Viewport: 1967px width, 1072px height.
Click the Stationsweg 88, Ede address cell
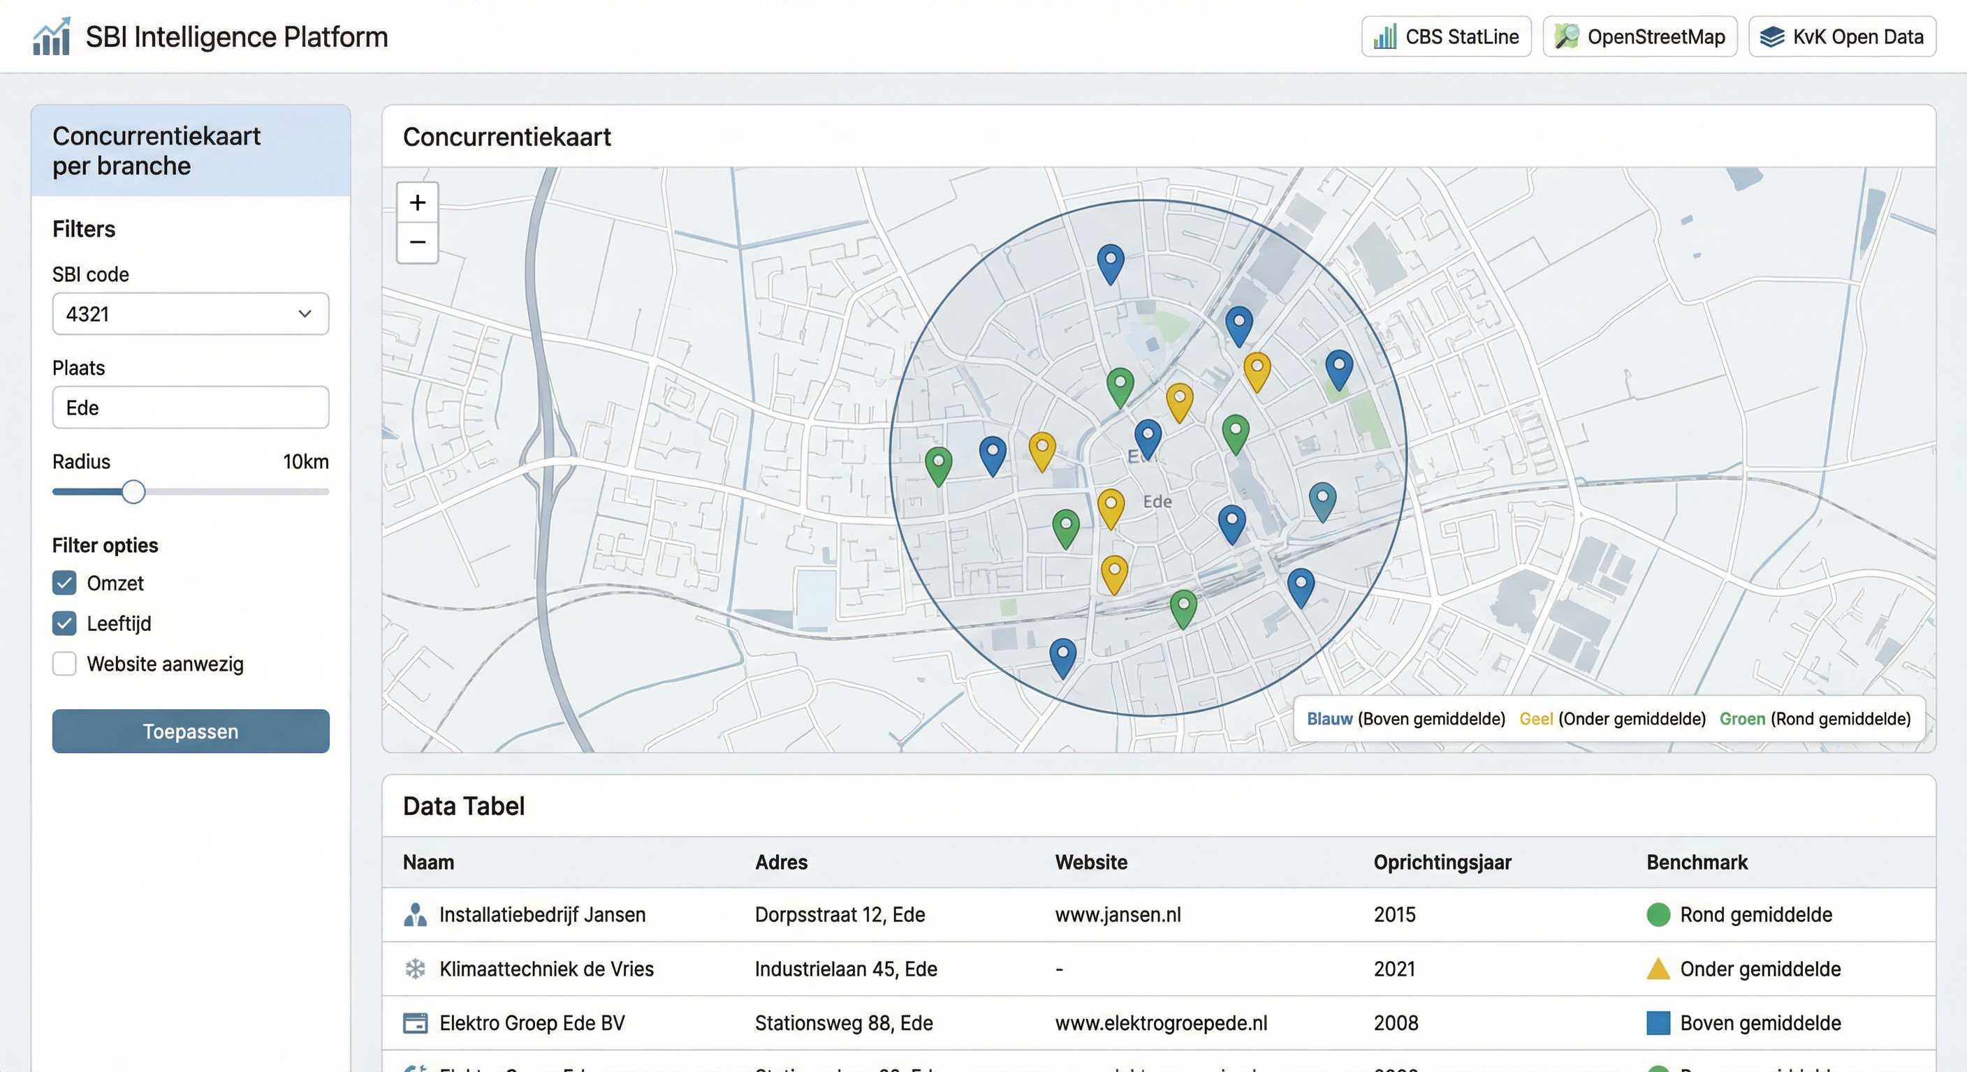click(844, 1022)
